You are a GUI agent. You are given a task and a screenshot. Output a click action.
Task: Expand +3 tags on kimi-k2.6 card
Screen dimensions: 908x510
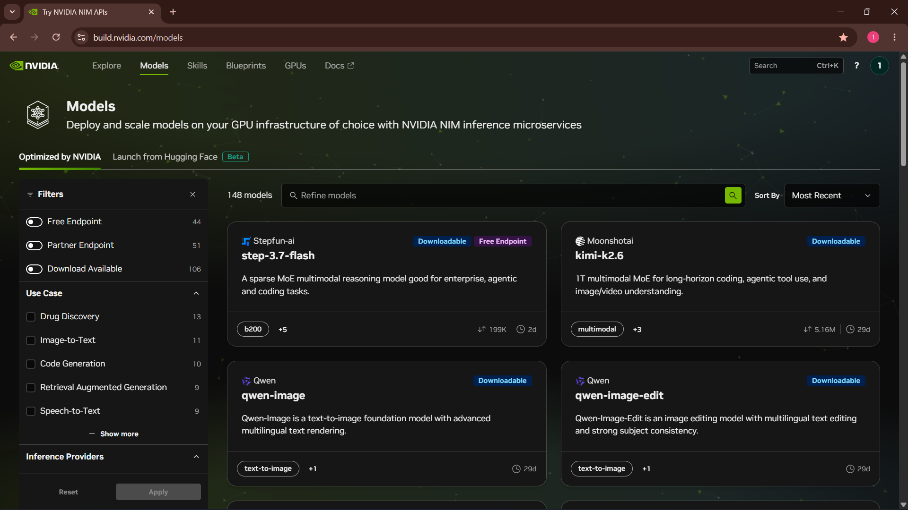click(x=637, y=330)
